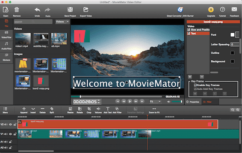Click the timeline Delete tool
The image size is (242, 153).
42,109
